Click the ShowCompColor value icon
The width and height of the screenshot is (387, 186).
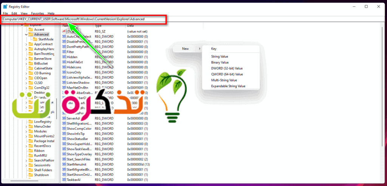64,129
